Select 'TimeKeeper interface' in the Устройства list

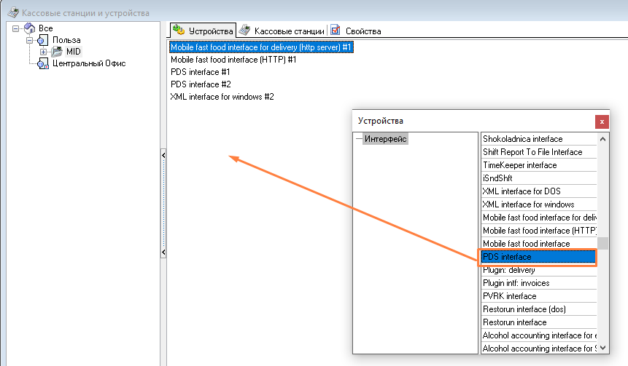click(x=519, y=165)
